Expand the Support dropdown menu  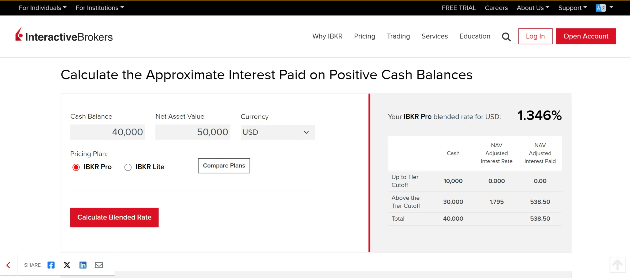[572, 8]
